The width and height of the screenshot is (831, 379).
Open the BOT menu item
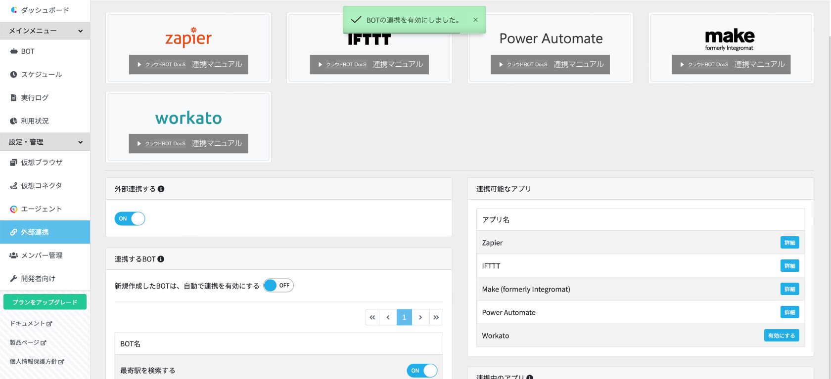pyautogui.click(x=45, y=51)
